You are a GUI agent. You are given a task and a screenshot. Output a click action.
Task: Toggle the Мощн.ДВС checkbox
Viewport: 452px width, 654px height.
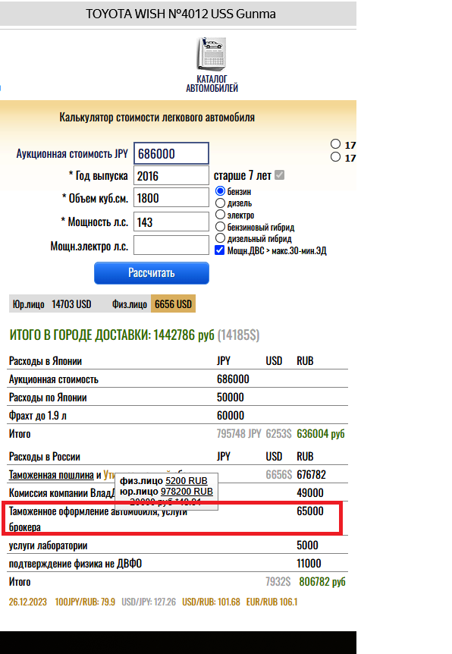(x=220, y=250)
